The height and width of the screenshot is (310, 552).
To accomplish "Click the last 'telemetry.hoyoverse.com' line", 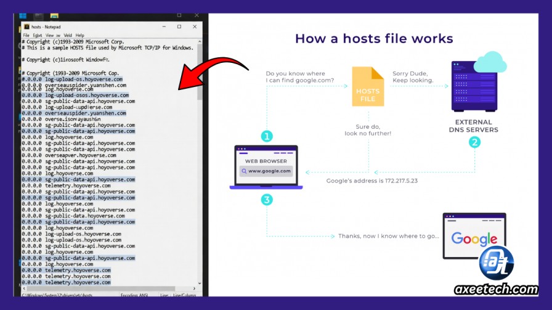I will coord(66,282).
